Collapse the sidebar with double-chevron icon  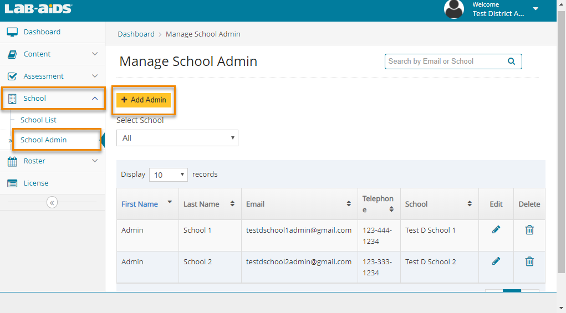(52, 203)
